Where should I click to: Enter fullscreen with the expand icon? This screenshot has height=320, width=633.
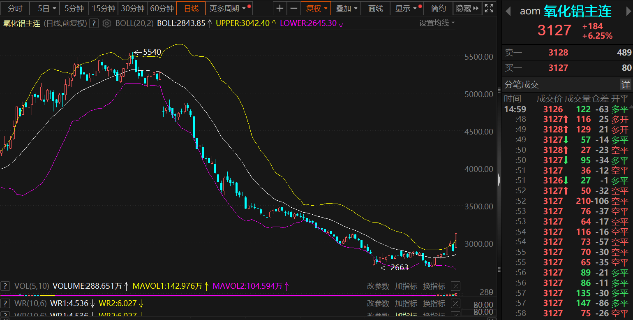(489, 8)
